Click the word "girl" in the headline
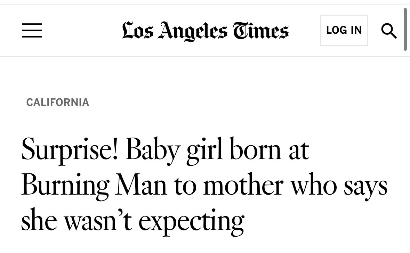This screenshot has width=410, height=253. [x=204, y=151]
